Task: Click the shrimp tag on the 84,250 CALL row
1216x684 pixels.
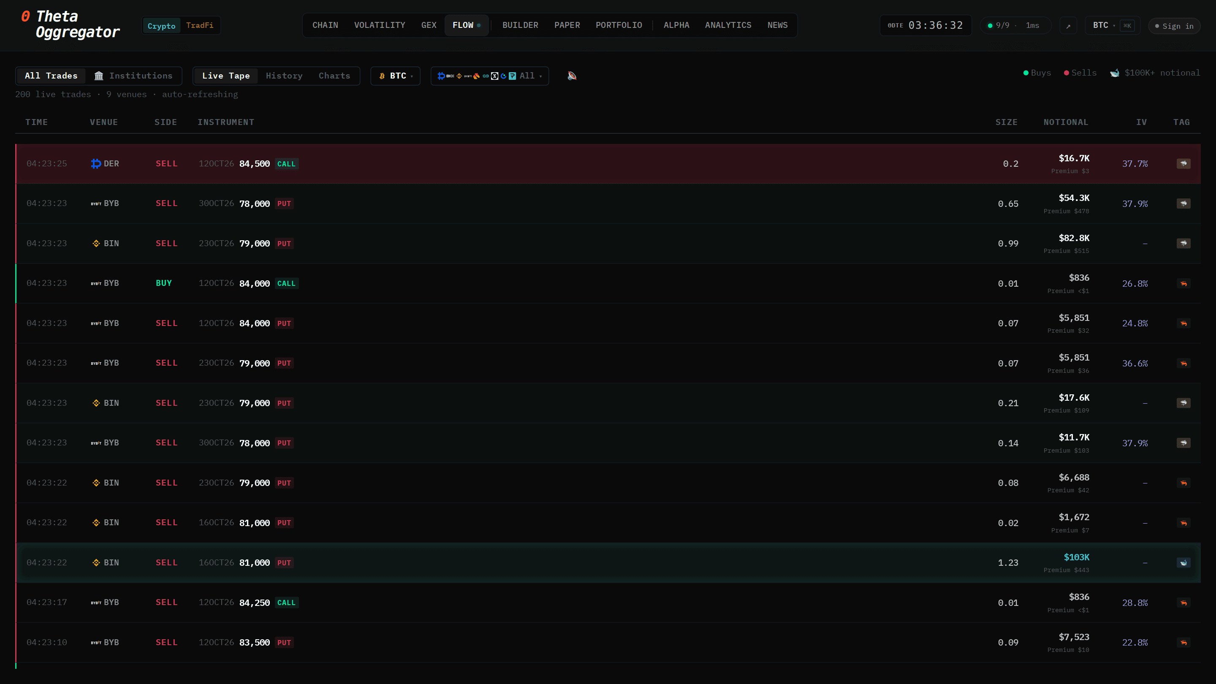Action: coord(1183,603)
